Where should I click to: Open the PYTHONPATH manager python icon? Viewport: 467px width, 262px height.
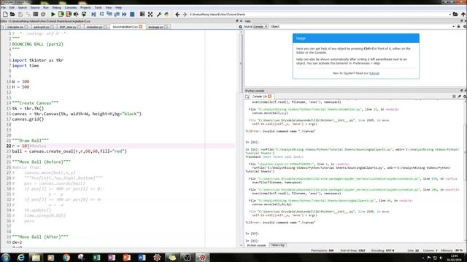pos(166,14)
